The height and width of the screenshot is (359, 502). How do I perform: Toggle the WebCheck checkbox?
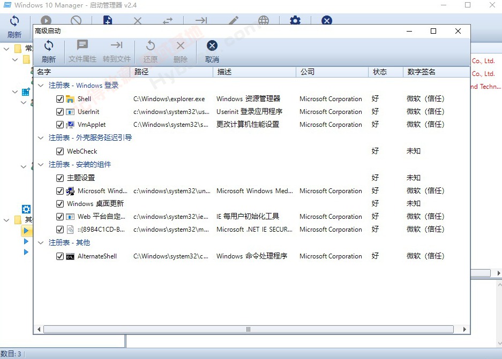click(x=60, y=151)
